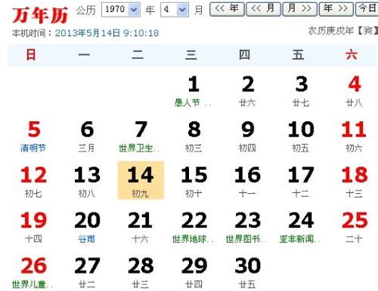Go to next month with 月 >> button
Viewport: 378px width, 291px height.
pyautogui.click(x=300, y=9)
